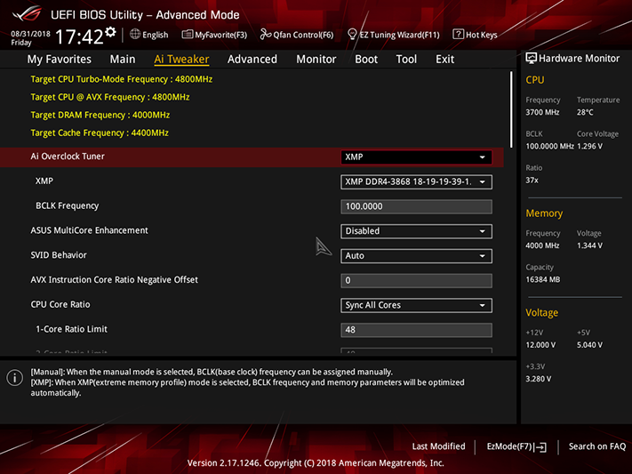Click the Hardware Monitor display icon
Screen dimensions: 632x474
[x=531, y=58]
